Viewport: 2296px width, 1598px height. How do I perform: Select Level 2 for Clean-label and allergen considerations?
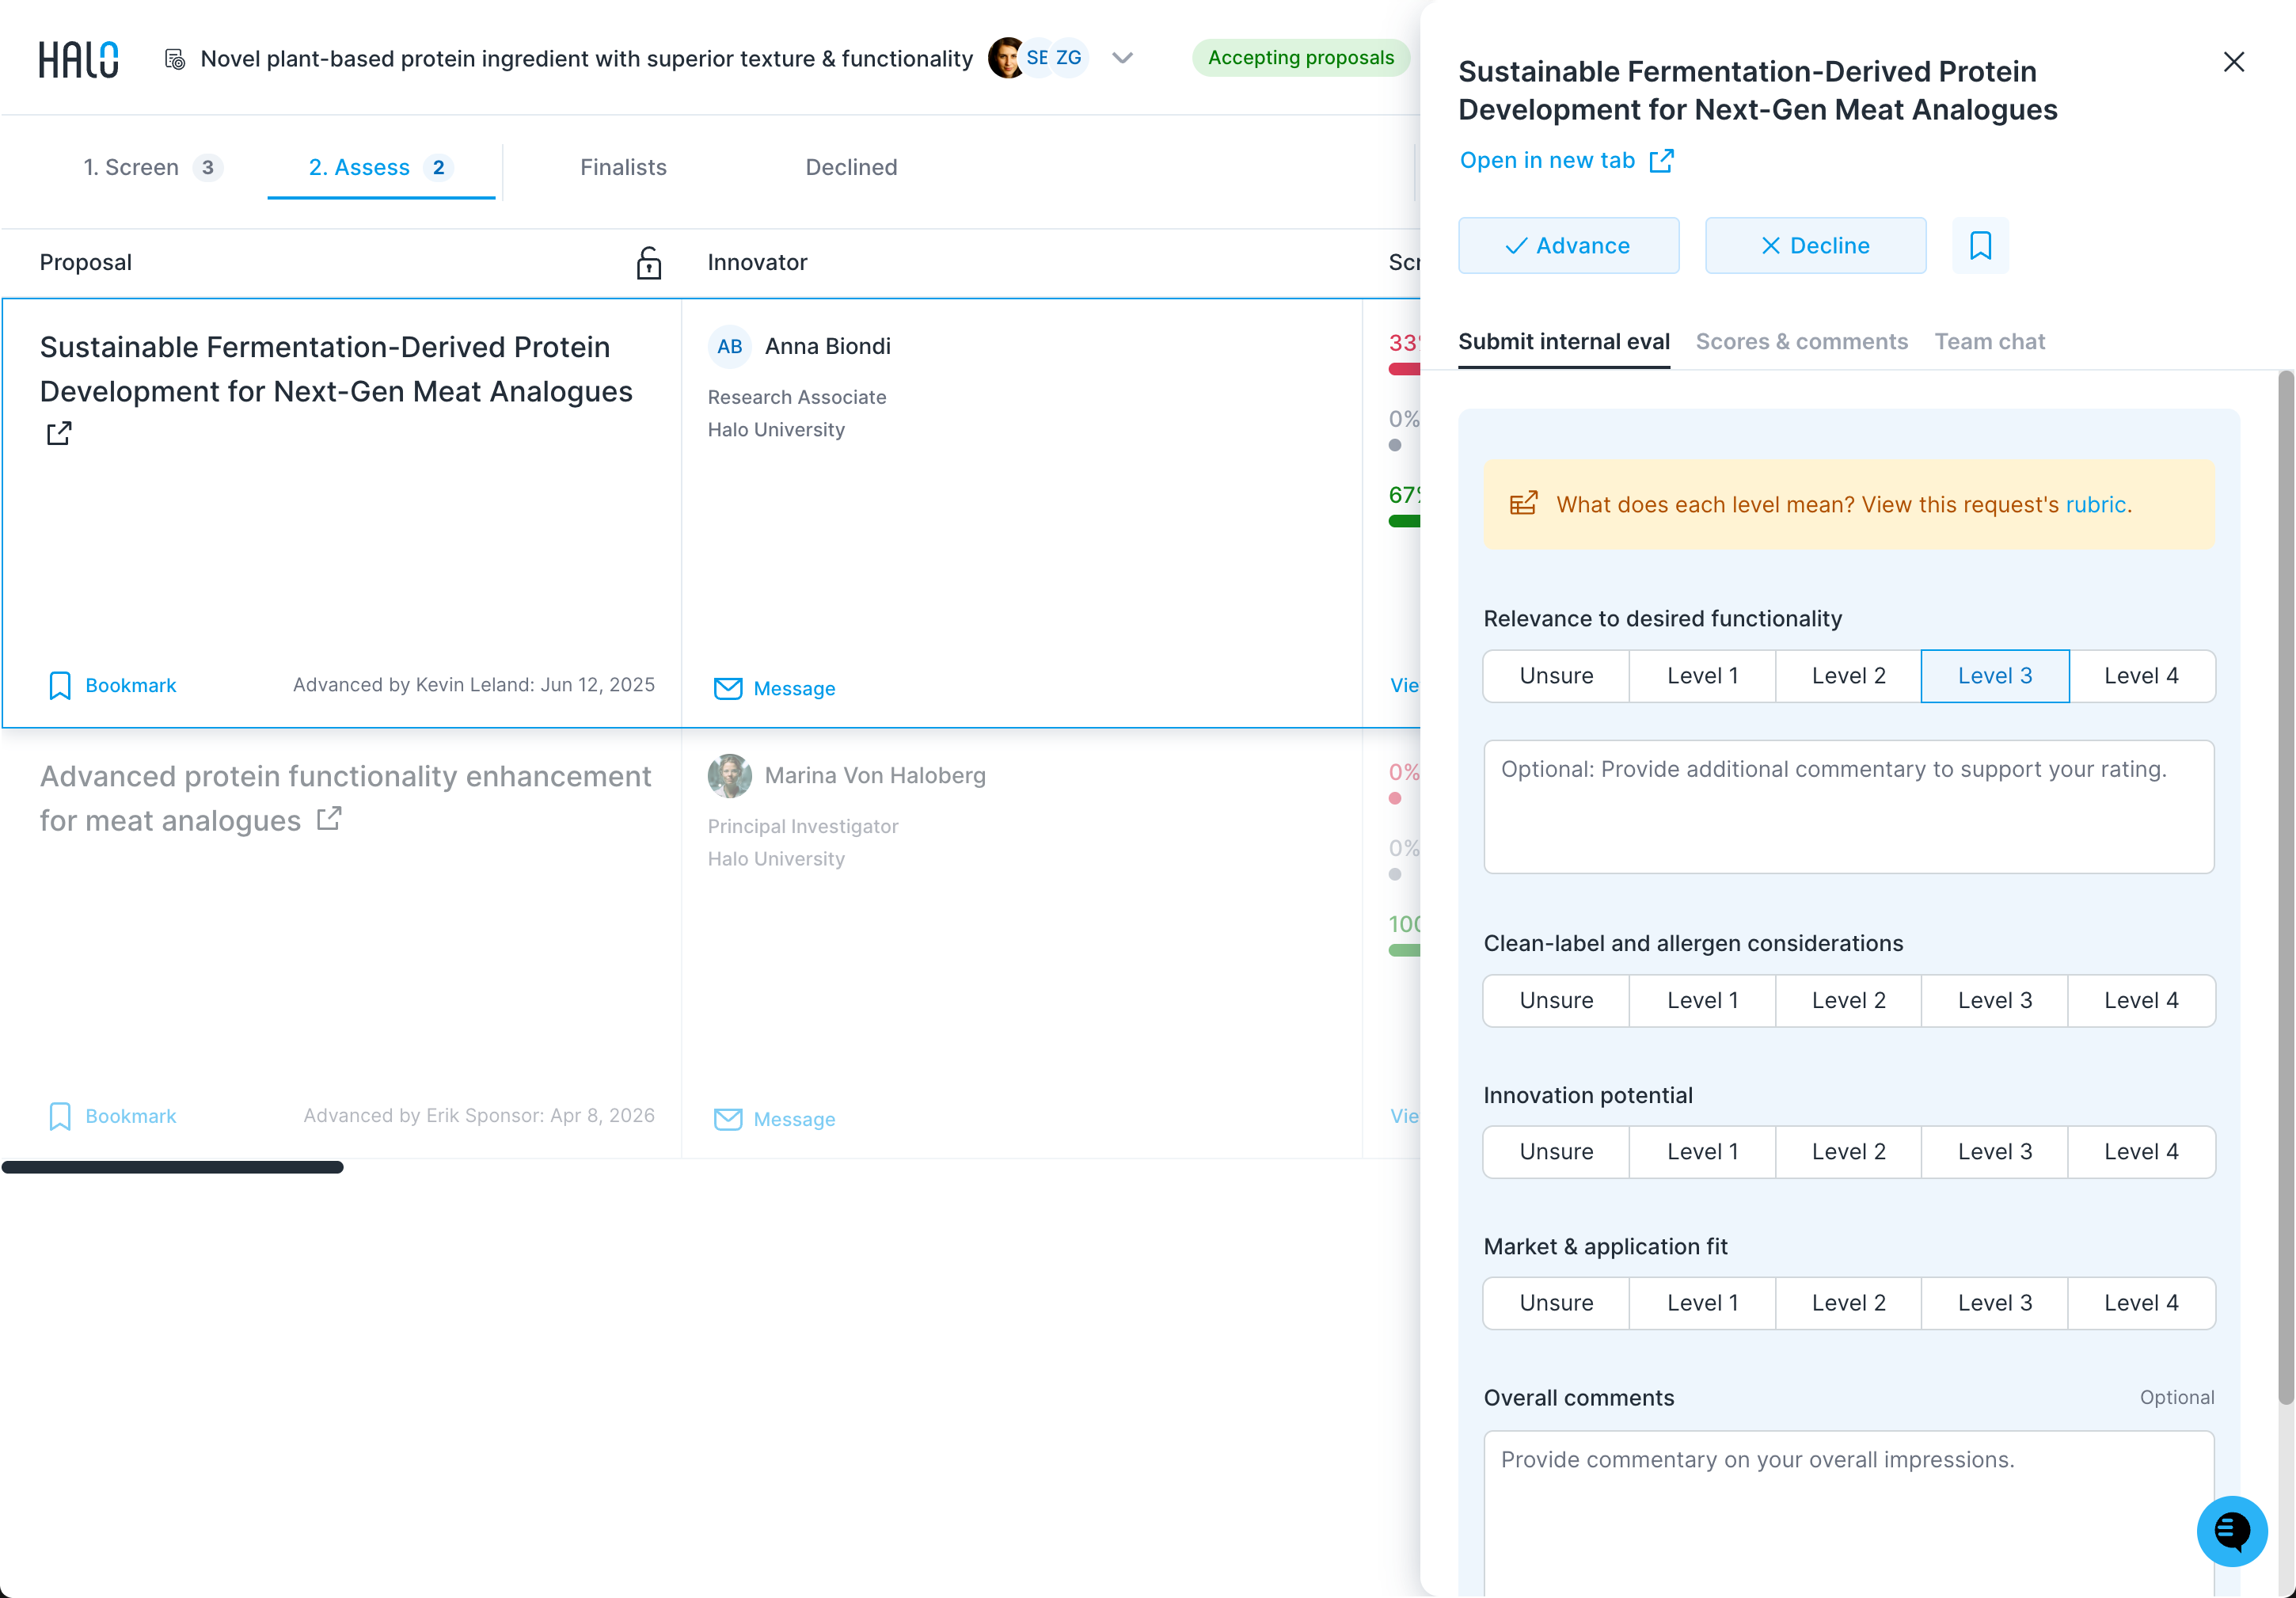pos(1848,1001)
